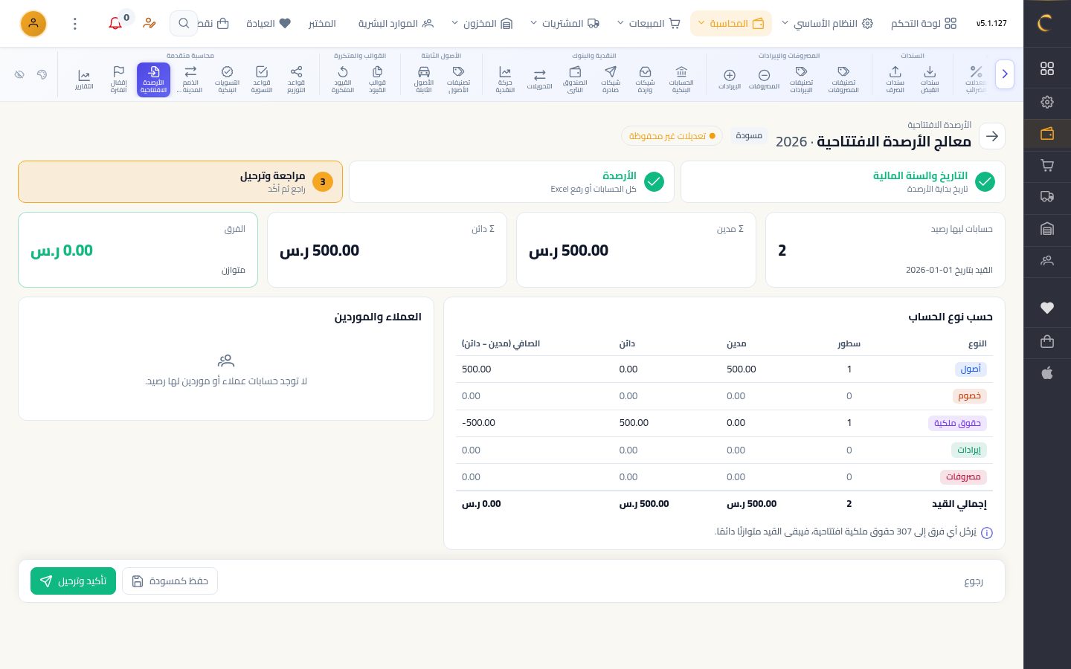Open the Dashboard (لوحة التحكم) menu item
The height and width of the screenshot is (669, 1071).
[x=924, y=24]
